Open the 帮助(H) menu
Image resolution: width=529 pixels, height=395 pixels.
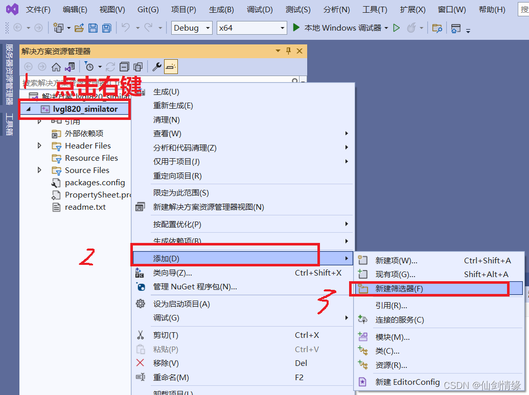pos(492,9)
